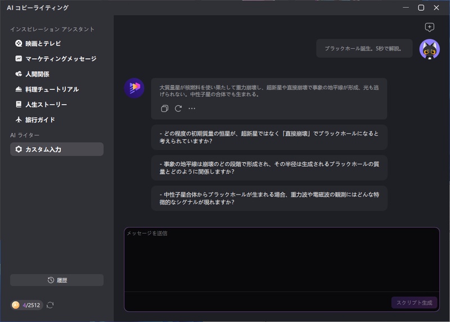Image resolution: width=450 pixels, height=322 pixels.
Task: Maximize the AI コピーライティング window
Action: click(421, 8)
